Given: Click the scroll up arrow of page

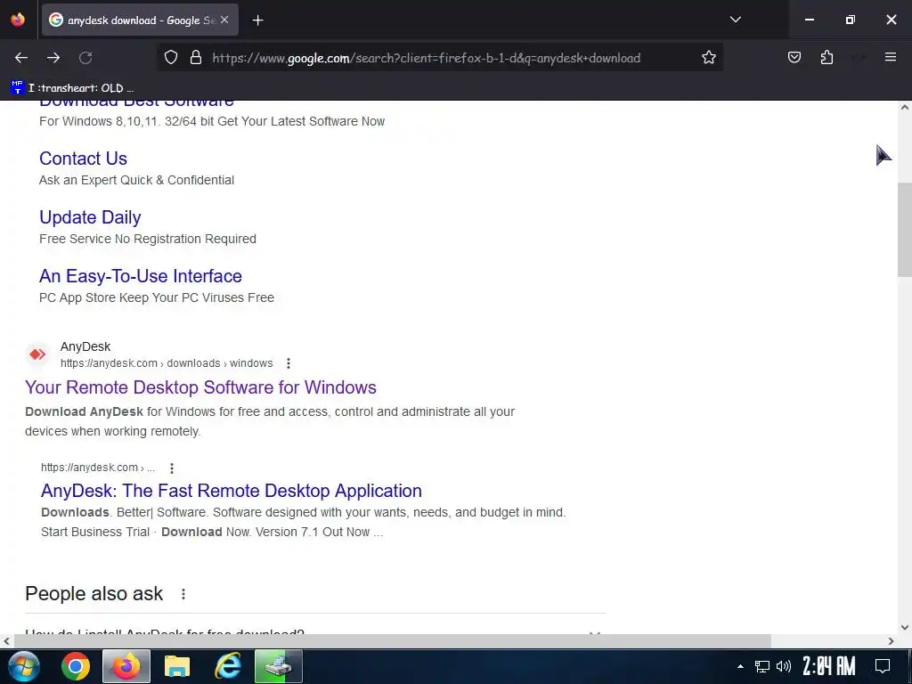Looking at the screenshot, I should tap(905, 108).
